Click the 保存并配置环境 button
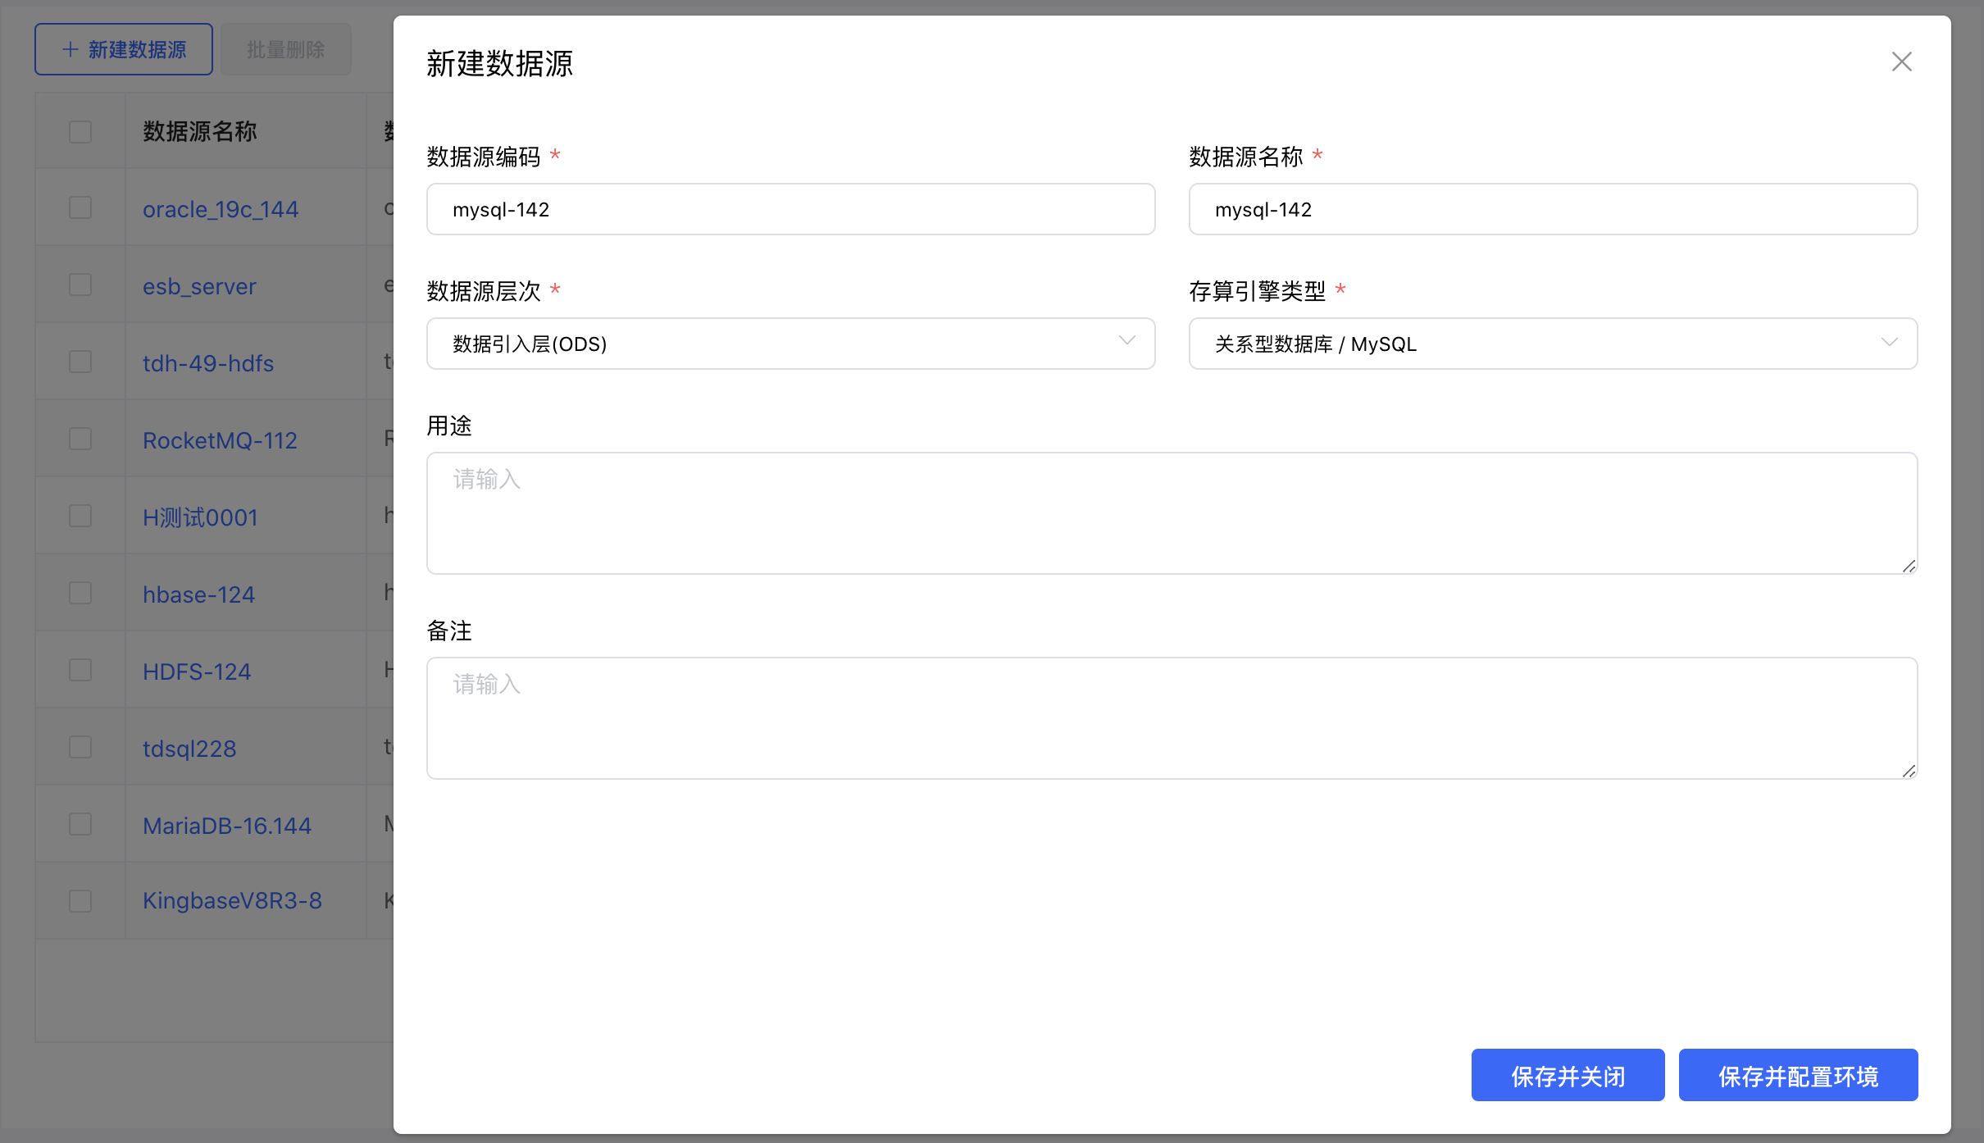The height and width of the screenshot is (1143, 1984). [x=1798, y=1075]
